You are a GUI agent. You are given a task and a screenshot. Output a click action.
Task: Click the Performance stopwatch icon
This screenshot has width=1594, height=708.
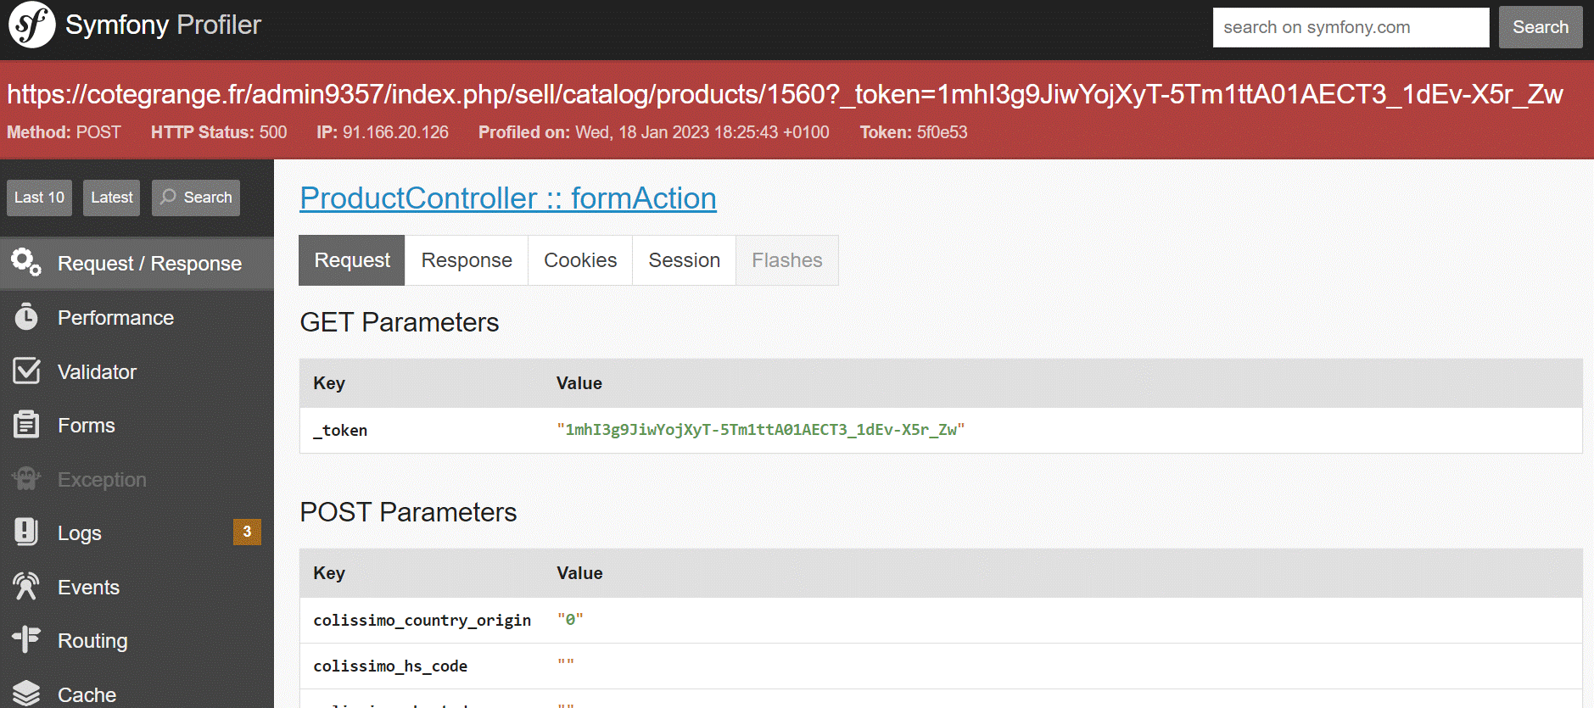point(26,317)
